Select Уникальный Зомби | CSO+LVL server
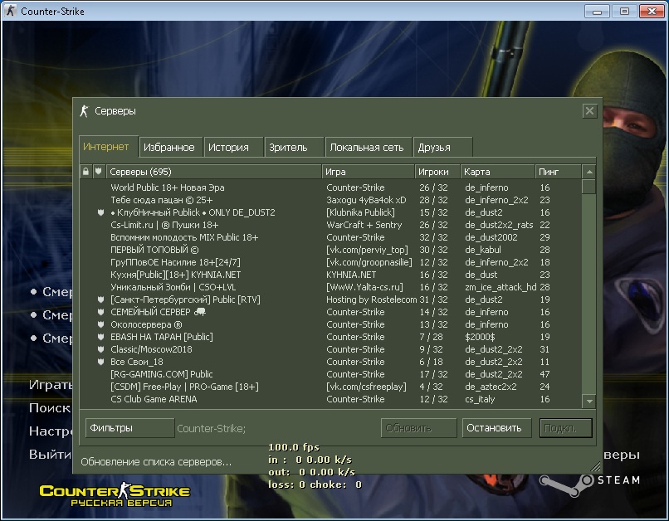669x521 pixels. (x=330, y=287)
